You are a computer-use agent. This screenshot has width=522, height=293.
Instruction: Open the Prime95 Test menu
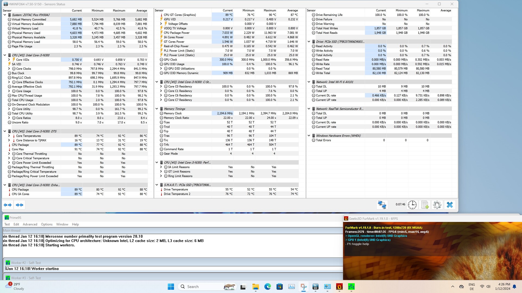7,224
